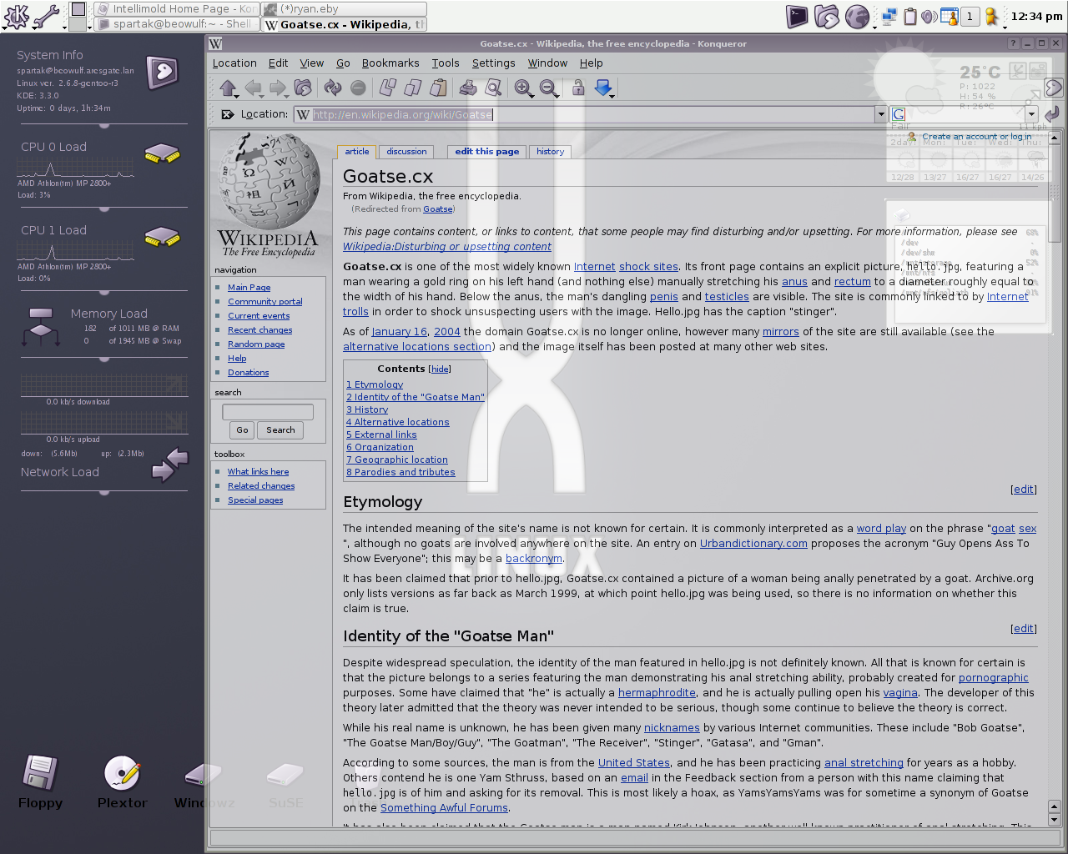This screenshot has width=1068, height=854.
Task: Open the Plextor CD drive desktop icon
Action: click(122, 782)
